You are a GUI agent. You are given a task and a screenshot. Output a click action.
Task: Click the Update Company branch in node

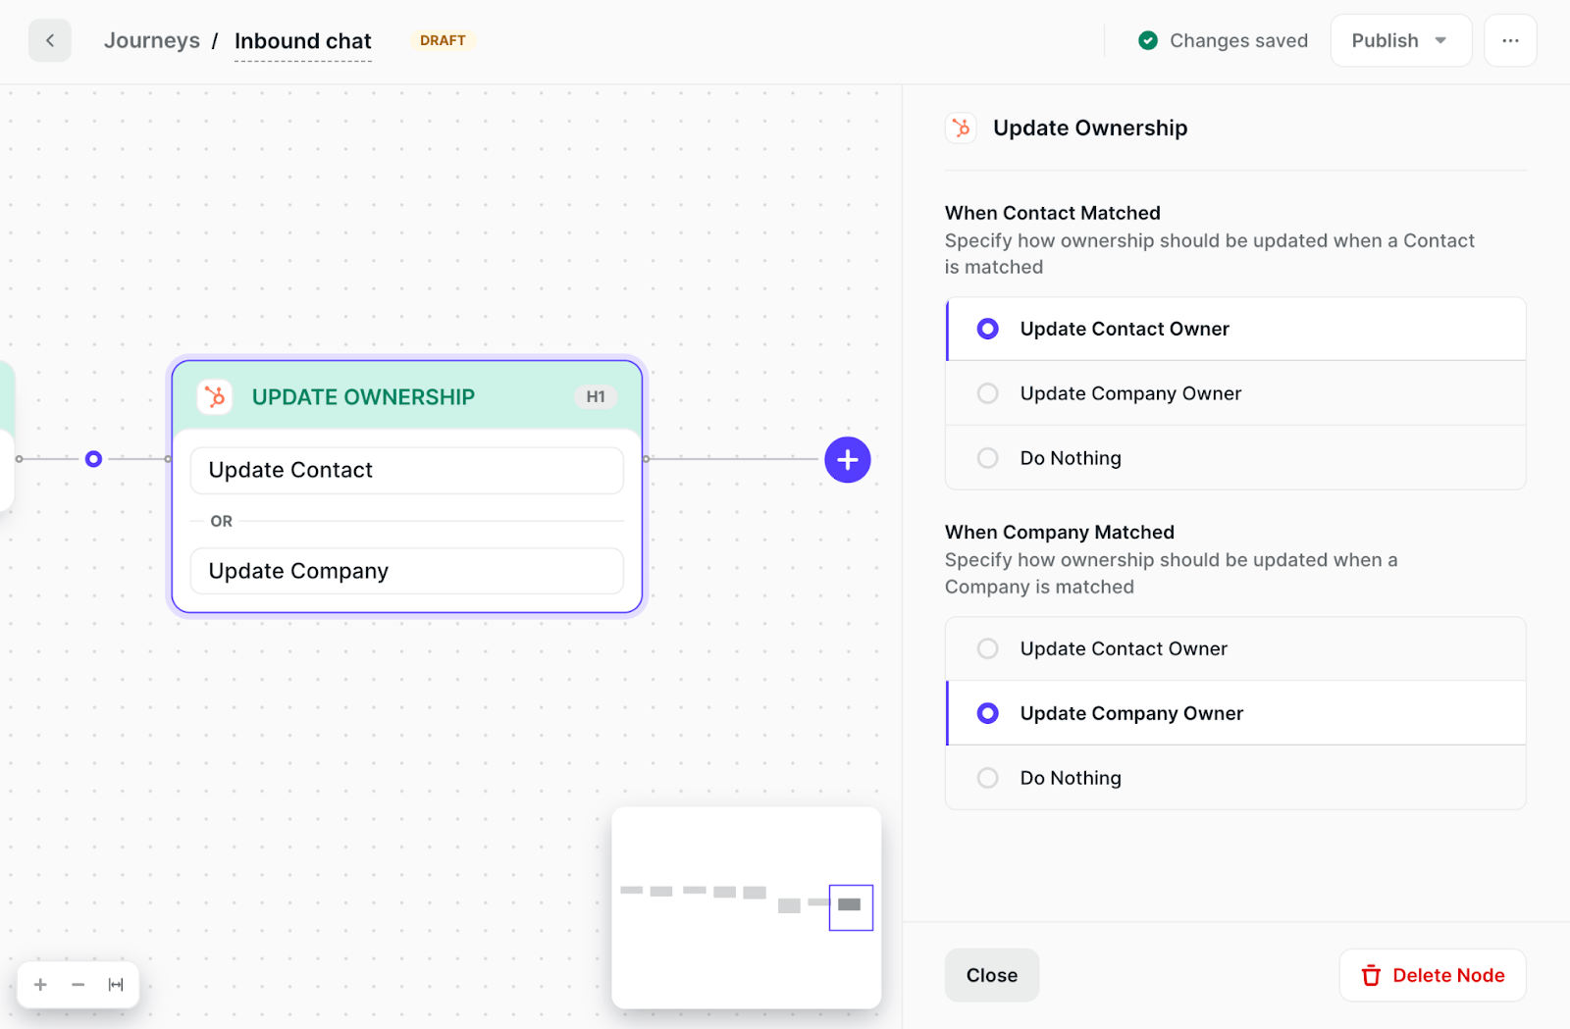406,571
